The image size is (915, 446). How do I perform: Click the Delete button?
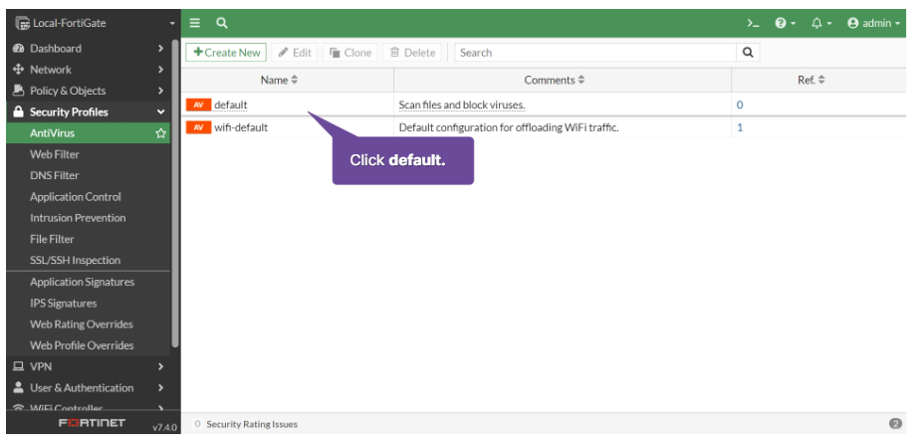412,53
